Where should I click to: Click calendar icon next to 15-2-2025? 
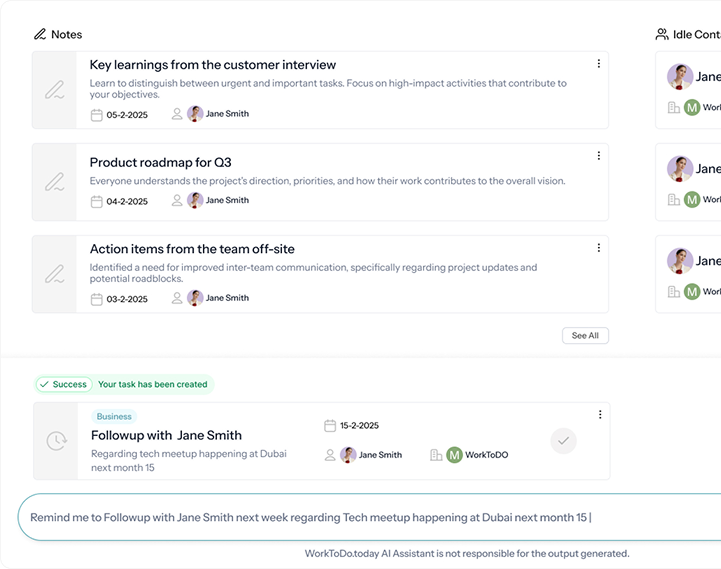click(x=330, y=426)
